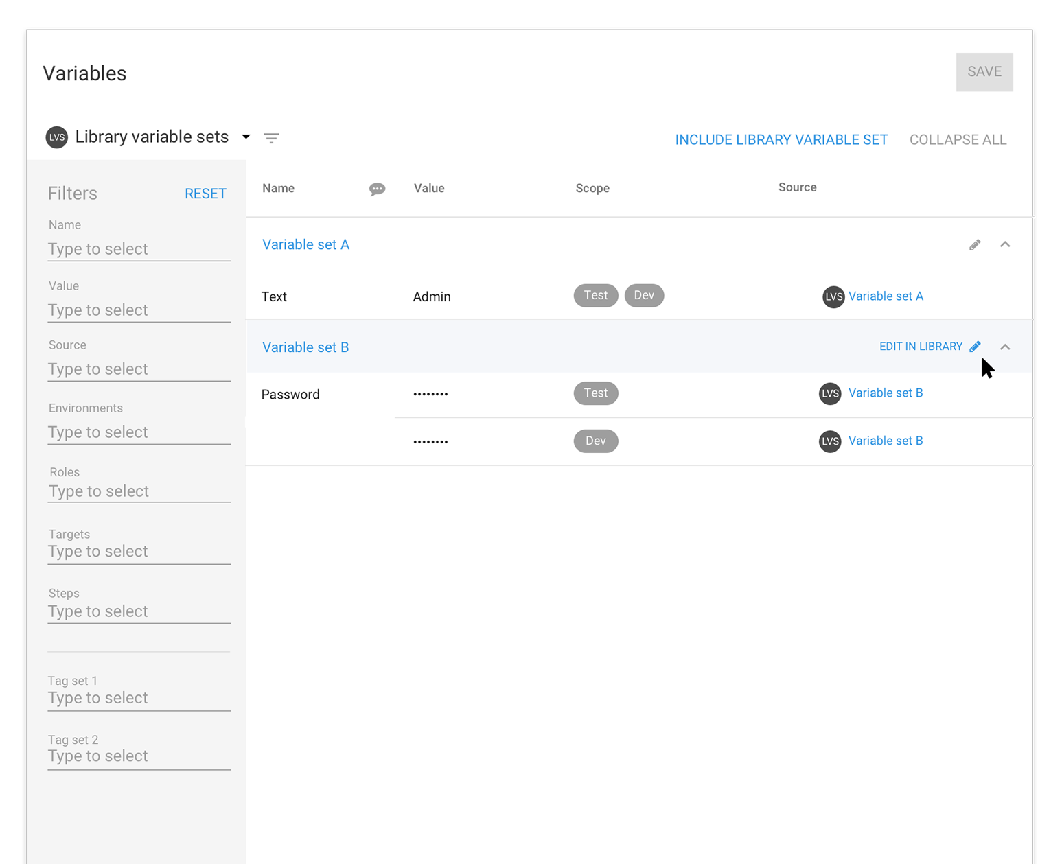
Task: Click the LVS badge next to Library variable sets
Action: [x=57, y=137]
